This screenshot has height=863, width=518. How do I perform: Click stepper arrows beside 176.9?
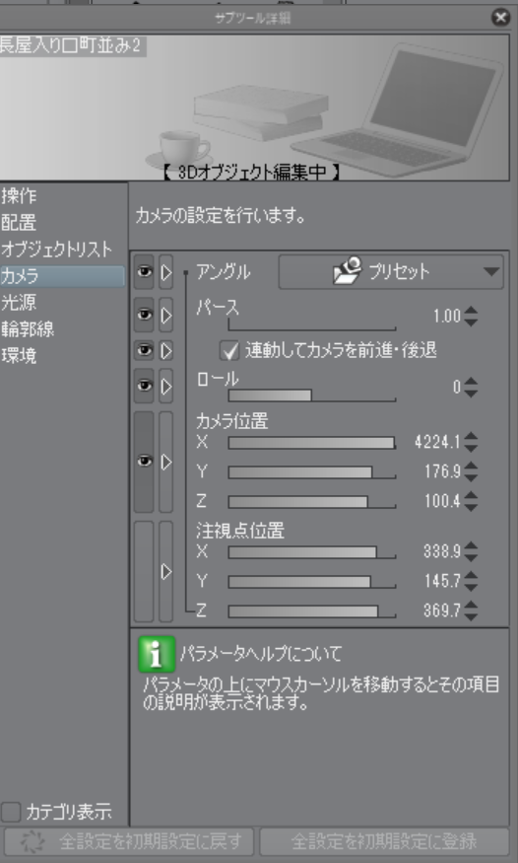click(x=471, y=471)
